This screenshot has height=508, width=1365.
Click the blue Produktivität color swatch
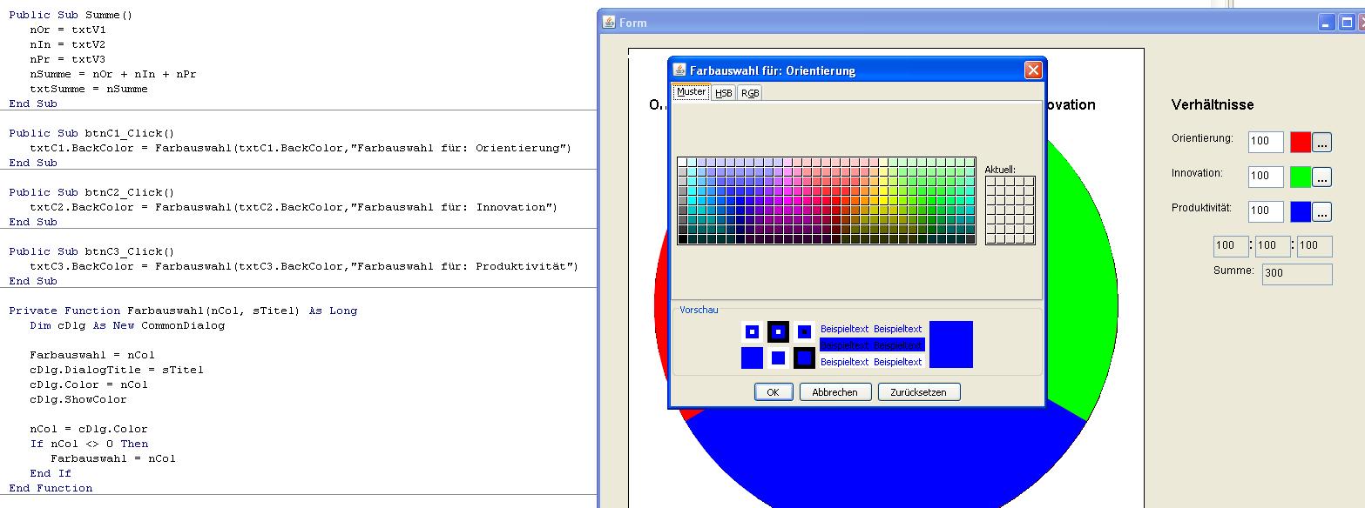tap(1301, 211)
